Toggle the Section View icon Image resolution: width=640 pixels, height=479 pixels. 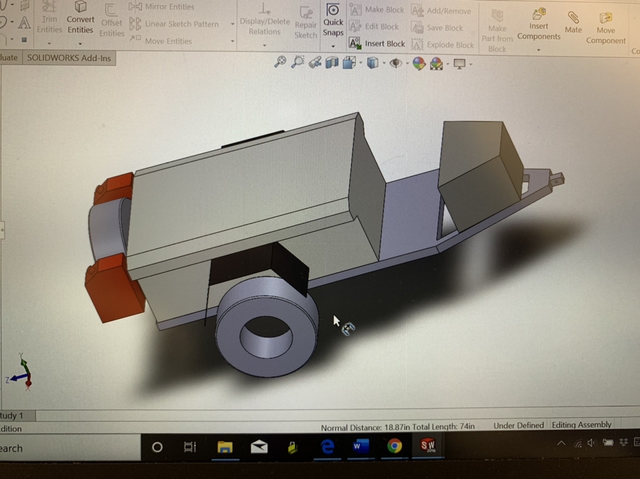click(x=332, y=62)
